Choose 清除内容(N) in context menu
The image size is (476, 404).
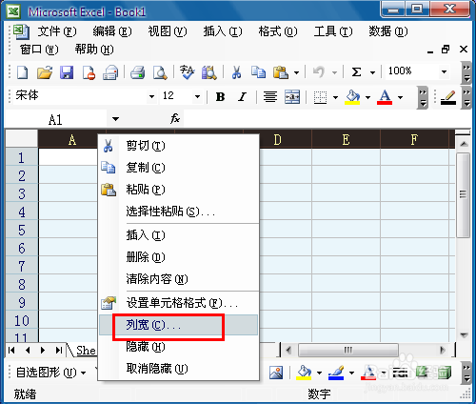coord(178,279)
